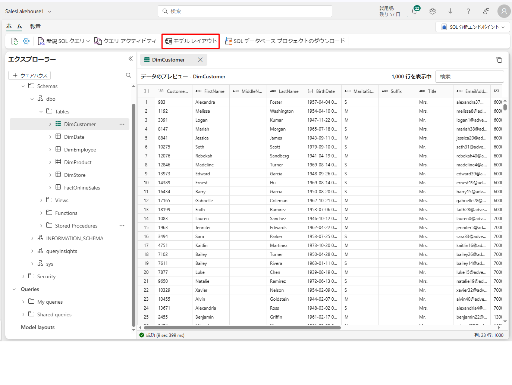Click the Title column header
Image resolution: width=512 pixels, height=385 pixels.
pos(434,91)
